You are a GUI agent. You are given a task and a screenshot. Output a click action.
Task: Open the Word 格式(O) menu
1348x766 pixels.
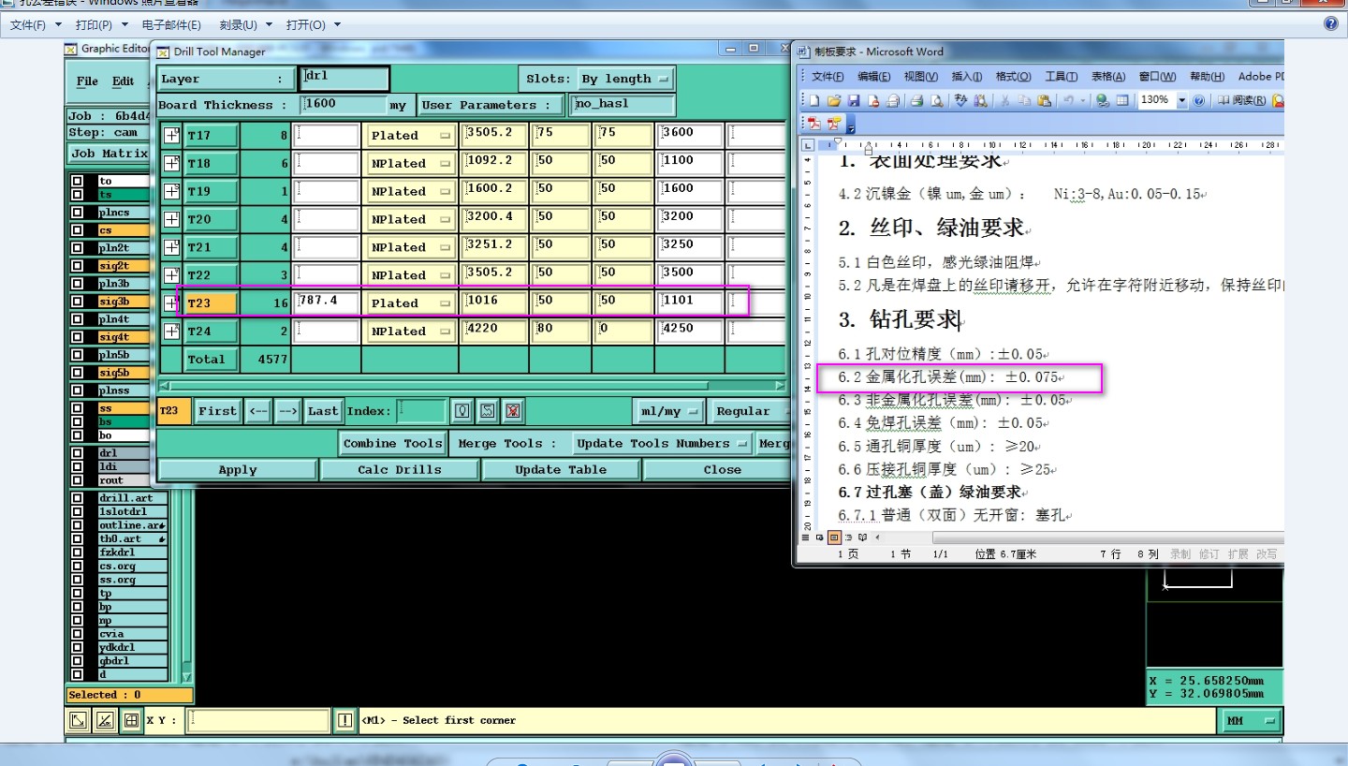1013,77
